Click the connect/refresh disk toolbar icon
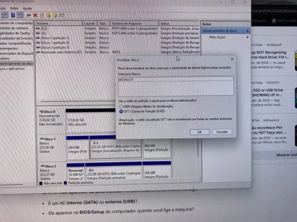The height and width of the screenshot is (222, 297). coord(28,15)
